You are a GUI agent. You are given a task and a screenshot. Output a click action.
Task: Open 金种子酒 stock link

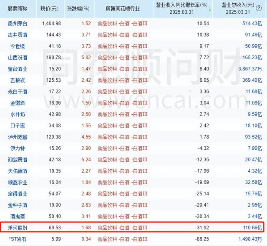(x=18, y=205)
